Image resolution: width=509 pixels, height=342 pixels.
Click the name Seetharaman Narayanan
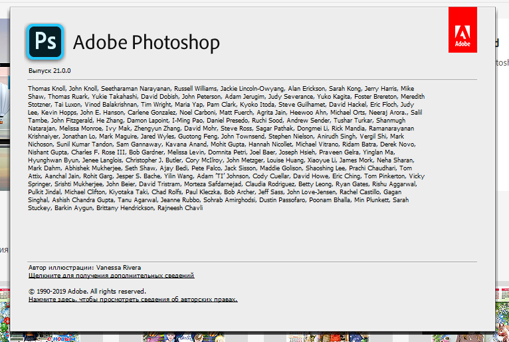coord(136,88)
